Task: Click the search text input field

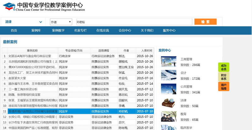Action: [x=133, y=22]
